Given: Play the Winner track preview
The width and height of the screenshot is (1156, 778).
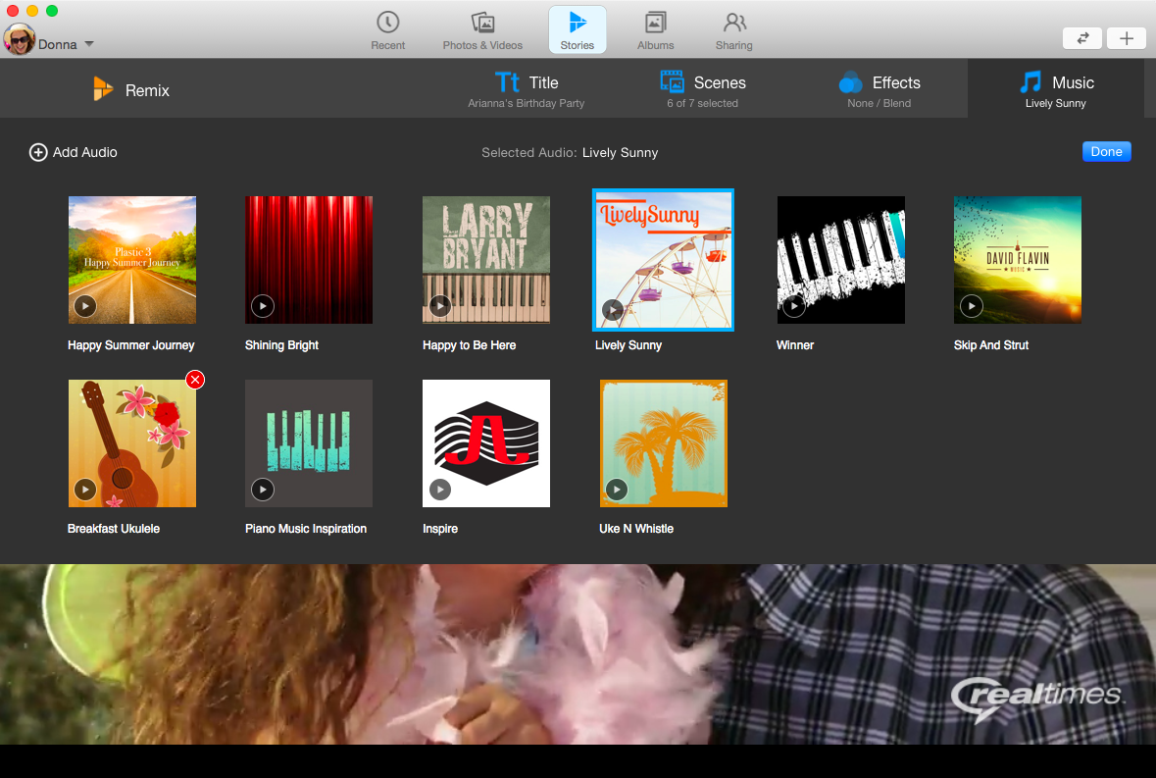Looking at the screenshot, I should pos(794,306).
